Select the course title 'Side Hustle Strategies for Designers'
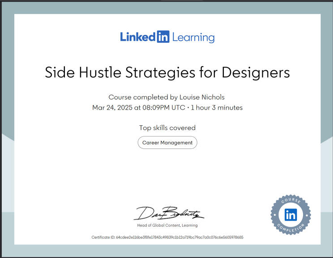Image resolution: width=333 pixels, height=258 pixels. (167, 72)
